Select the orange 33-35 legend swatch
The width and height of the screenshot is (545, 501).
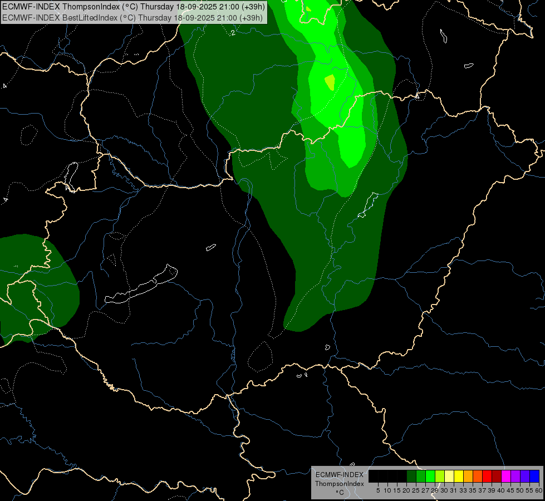click(468, 476)
